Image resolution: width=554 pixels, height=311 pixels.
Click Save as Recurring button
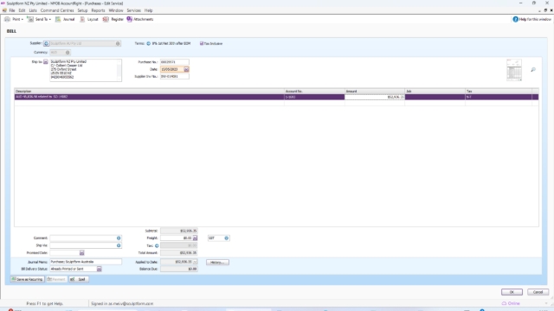tap(27, 279)
